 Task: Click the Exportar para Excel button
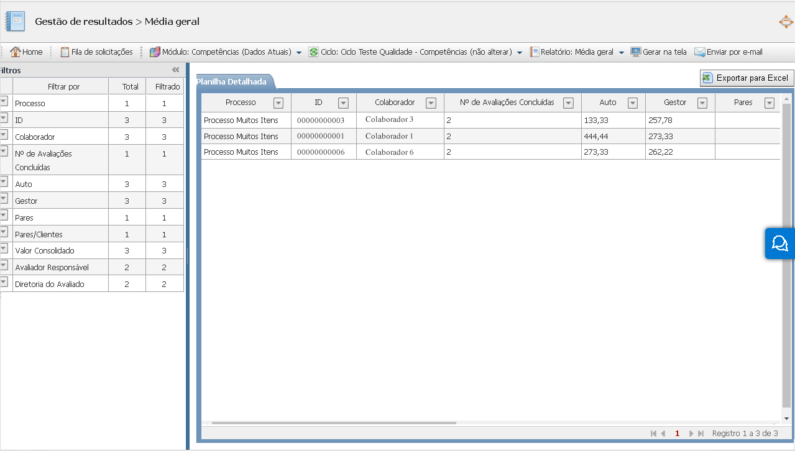747,78
